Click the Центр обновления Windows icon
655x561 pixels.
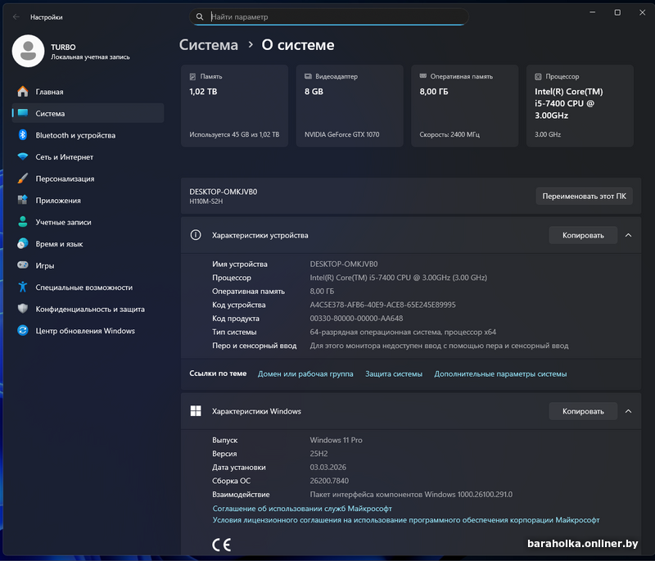[22, 331]
